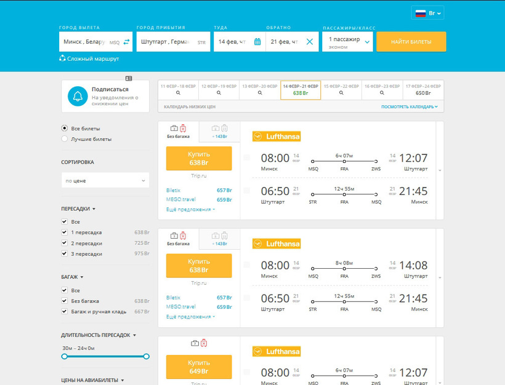Search prices for 11 февр–18 февр
This screenshot has height=385, width=505.
tap(178, 90)
